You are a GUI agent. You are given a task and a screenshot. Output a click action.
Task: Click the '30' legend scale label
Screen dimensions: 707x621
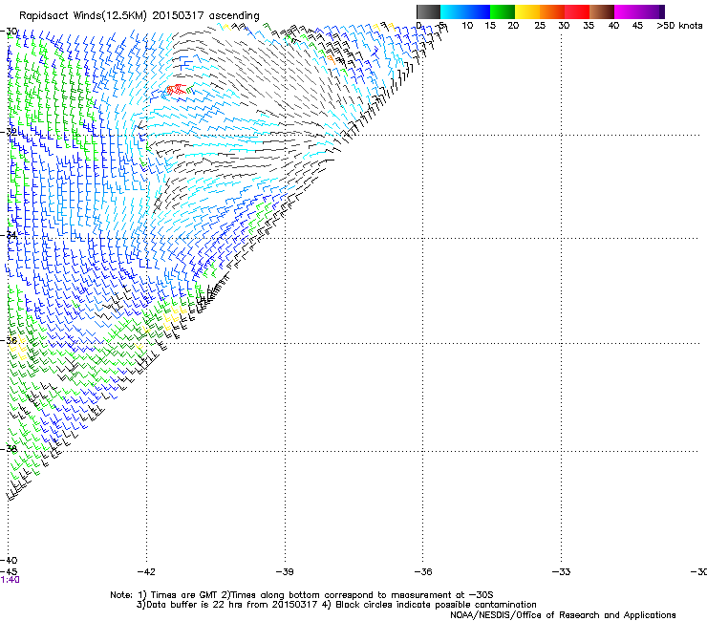point(564,26)
